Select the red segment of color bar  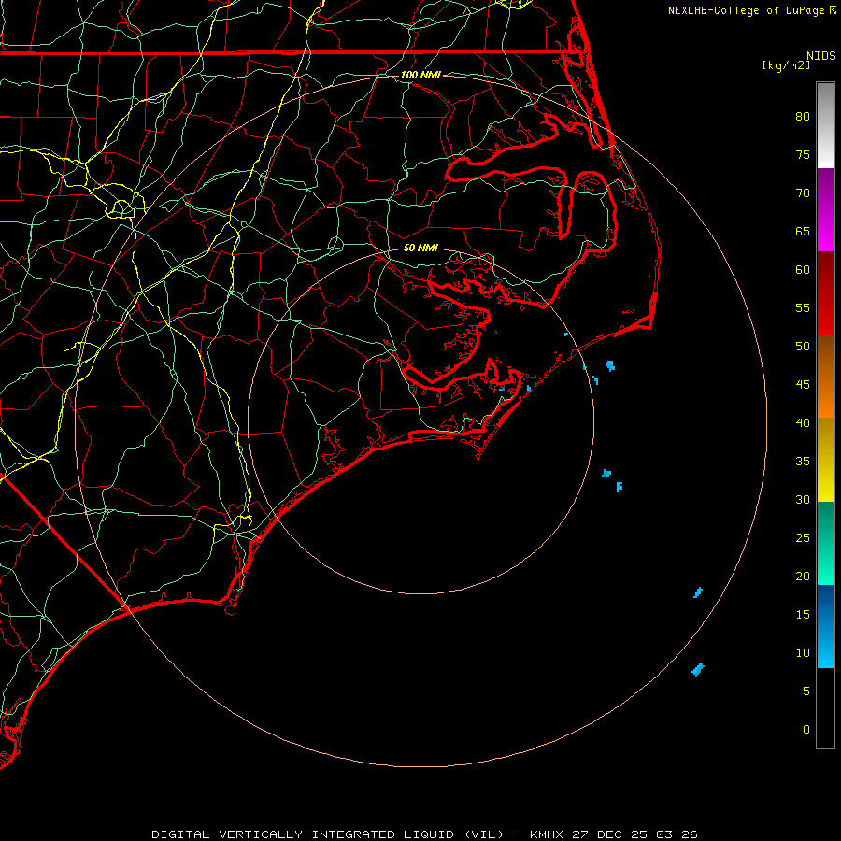pos(825,293)
